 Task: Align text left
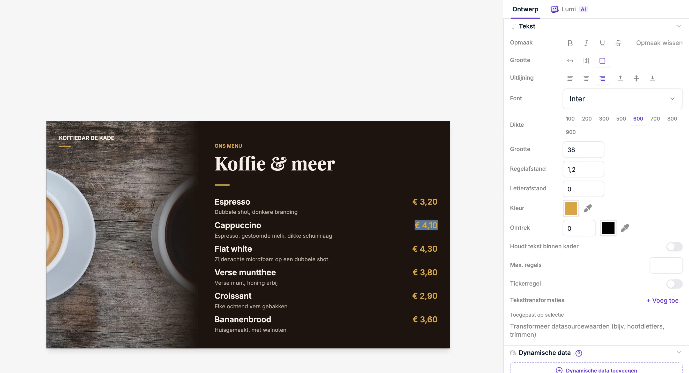click(x=570, y=78)
